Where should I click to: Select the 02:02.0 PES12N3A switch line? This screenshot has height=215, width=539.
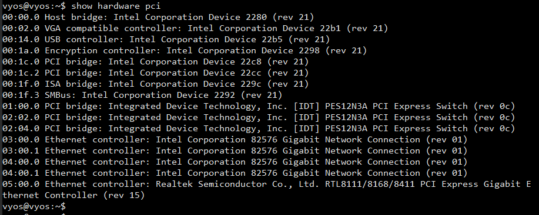click(x=259, y=117)
